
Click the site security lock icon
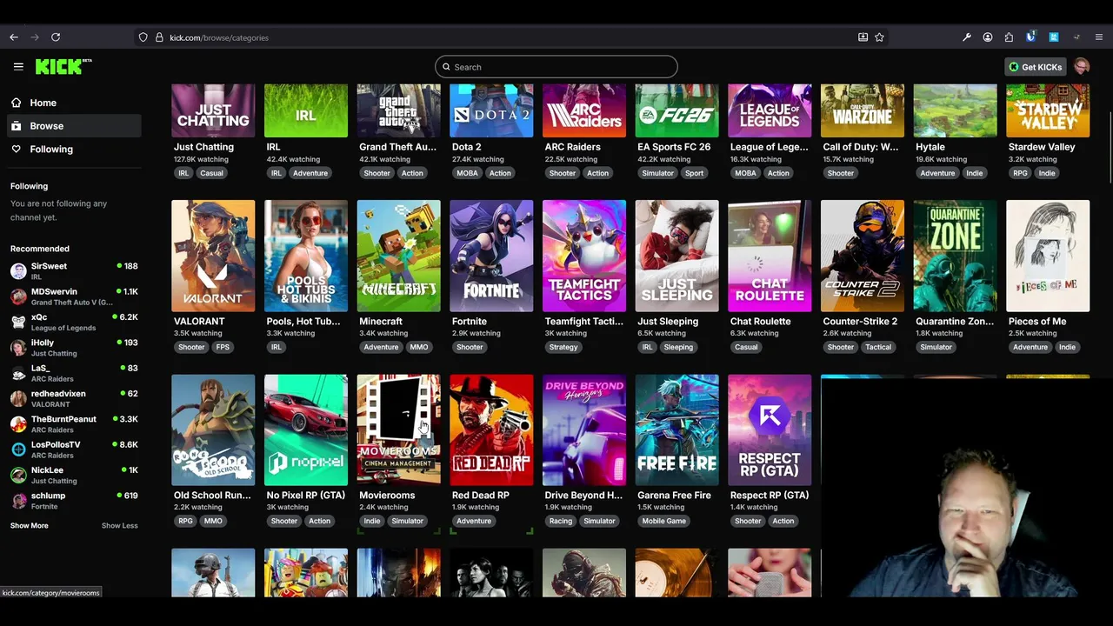pos(159,37)
